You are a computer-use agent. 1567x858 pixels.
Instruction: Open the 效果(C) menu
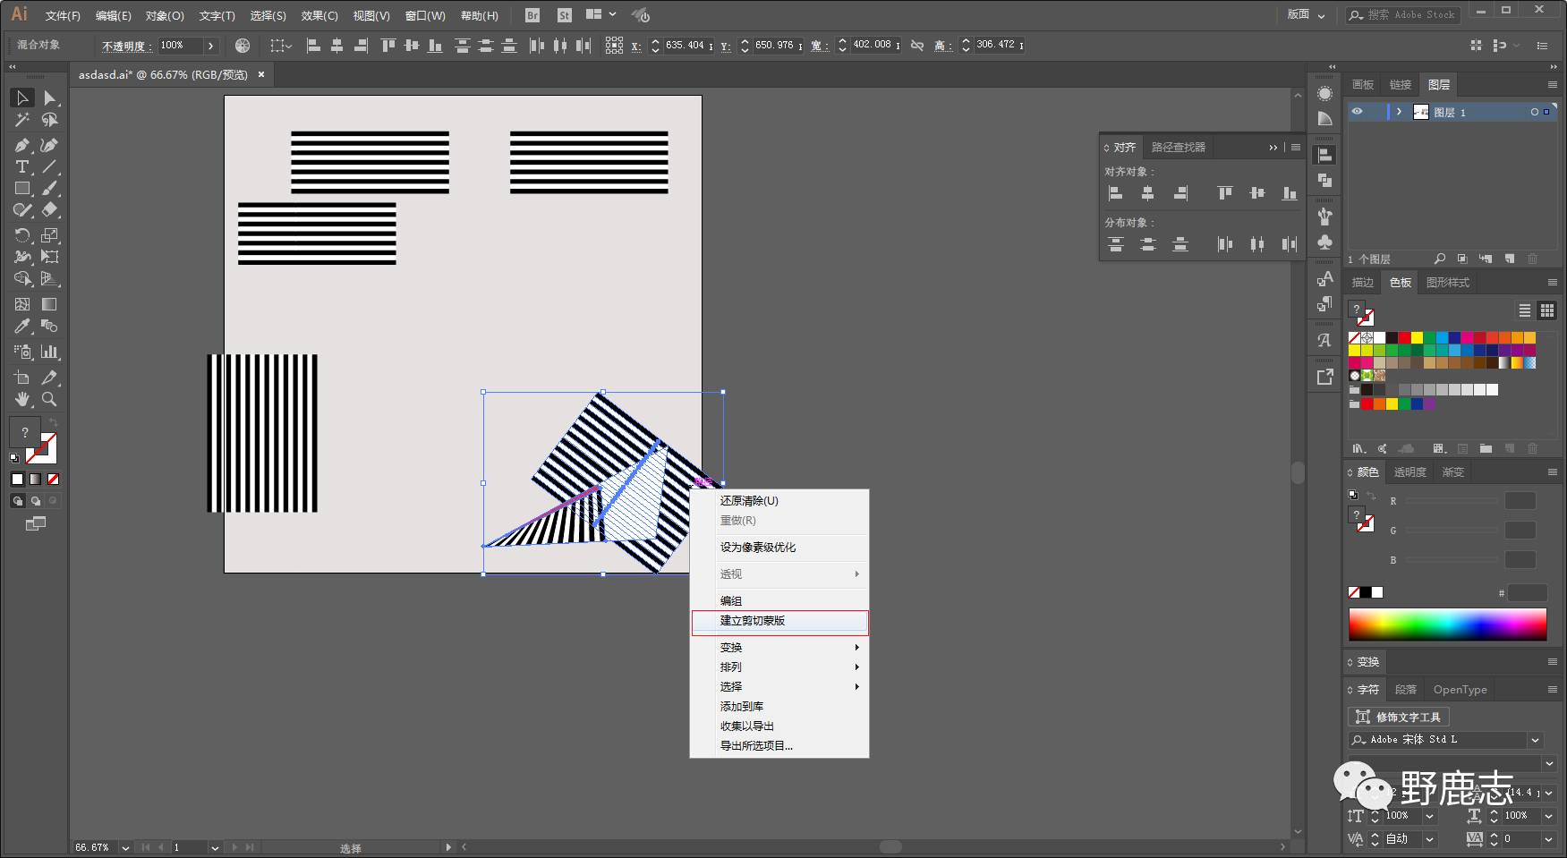click(319, 15)
